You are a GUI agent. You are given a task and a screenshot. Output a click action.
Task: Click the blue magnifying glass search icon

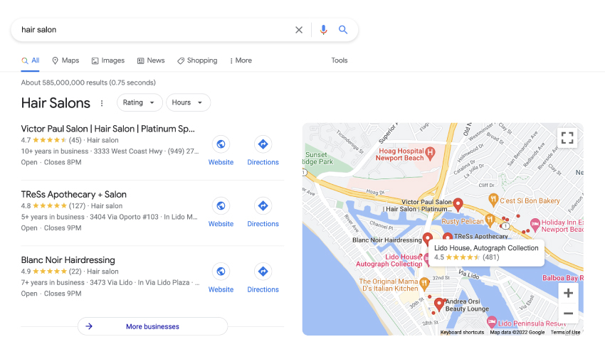(343, 30)
